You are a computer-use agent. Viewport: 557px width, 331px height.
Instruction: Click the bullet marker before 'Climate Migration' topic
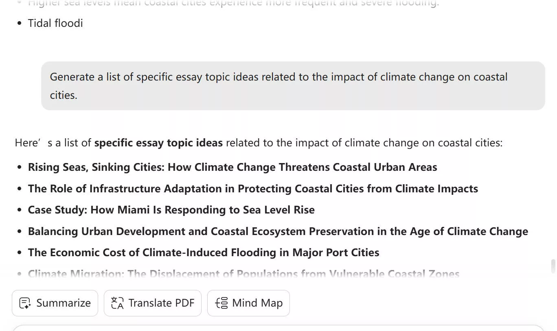coord(19,274)
